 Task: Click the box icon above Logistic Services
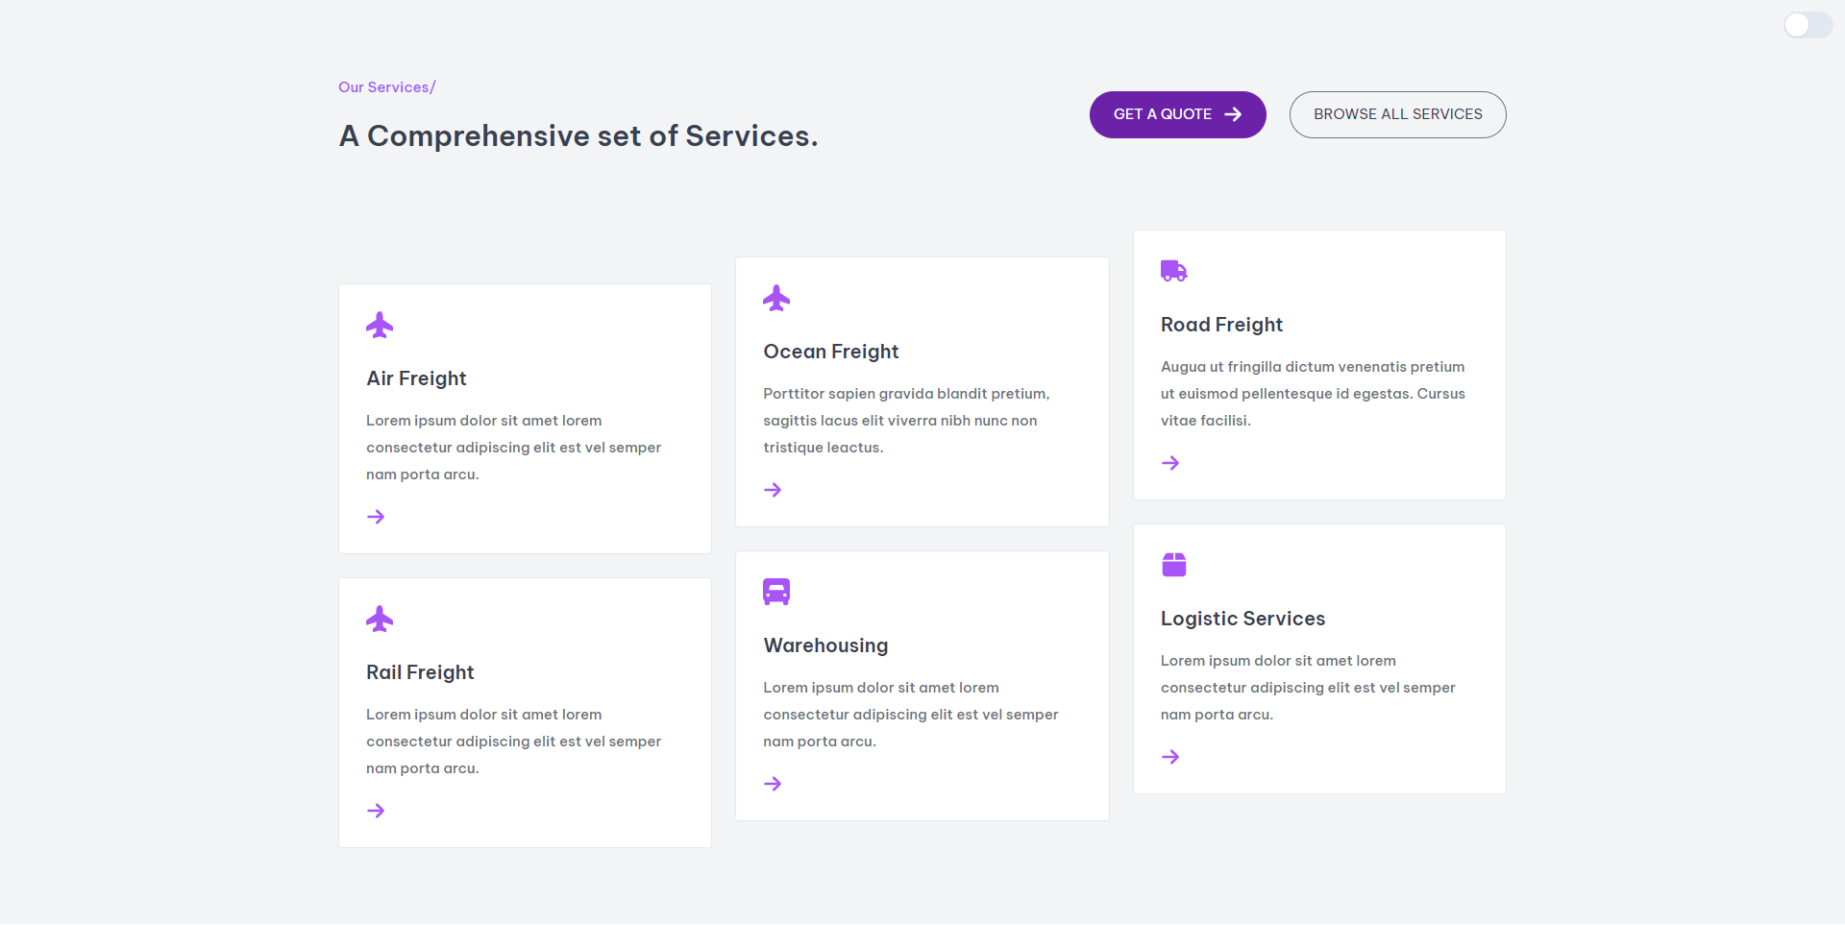[1173, 565]
